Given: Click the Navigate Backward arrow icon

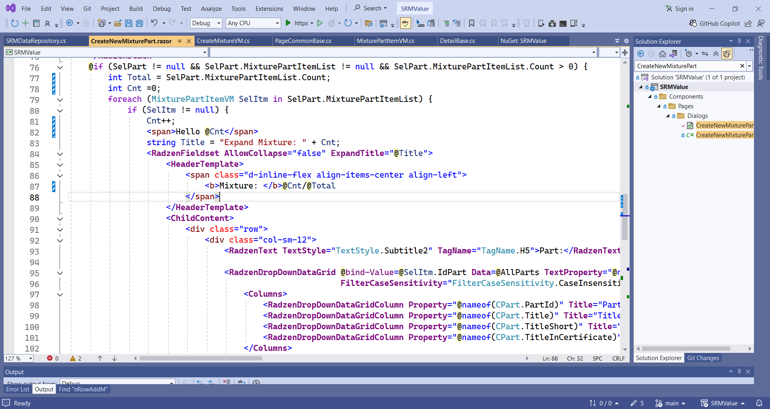Looking at the screenshot, I should click(70, 23).
